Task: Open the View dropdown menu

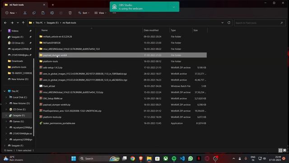Action: [x=100, y=13]
